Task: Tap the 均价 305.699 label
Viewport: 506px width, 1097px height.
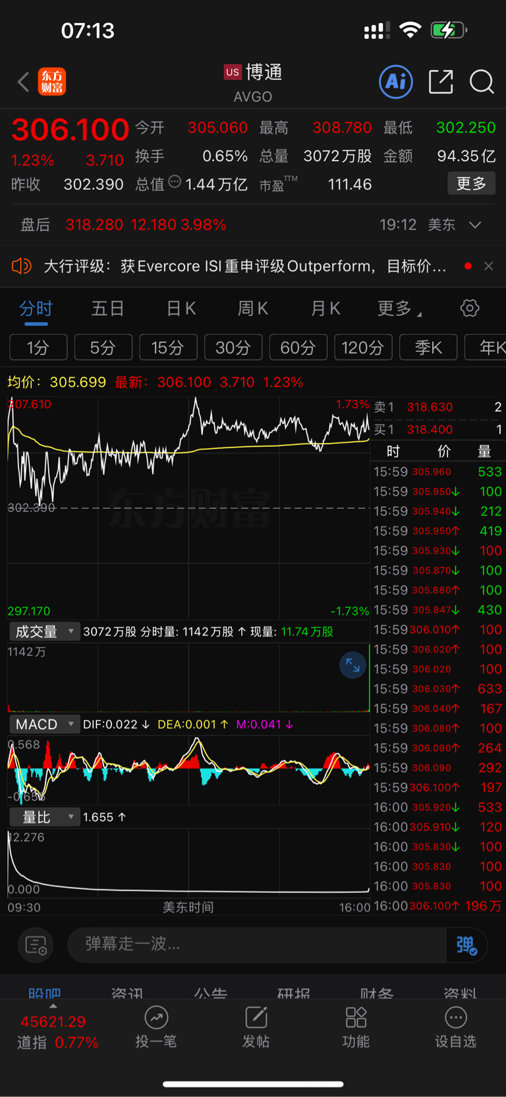Action: pos(57,382)
